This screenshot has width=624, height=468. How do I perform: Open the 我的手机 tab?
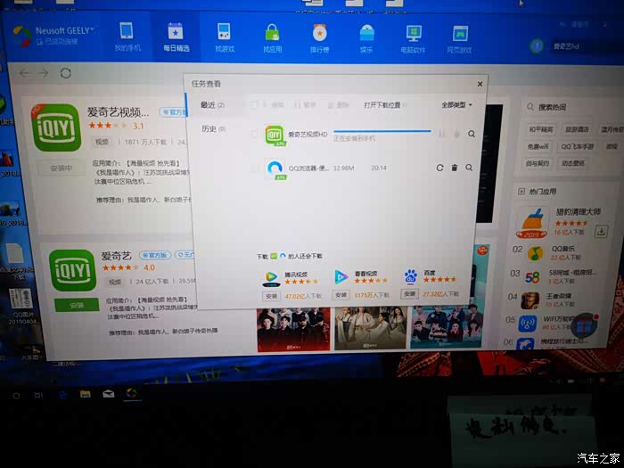(x=127, y=37)
